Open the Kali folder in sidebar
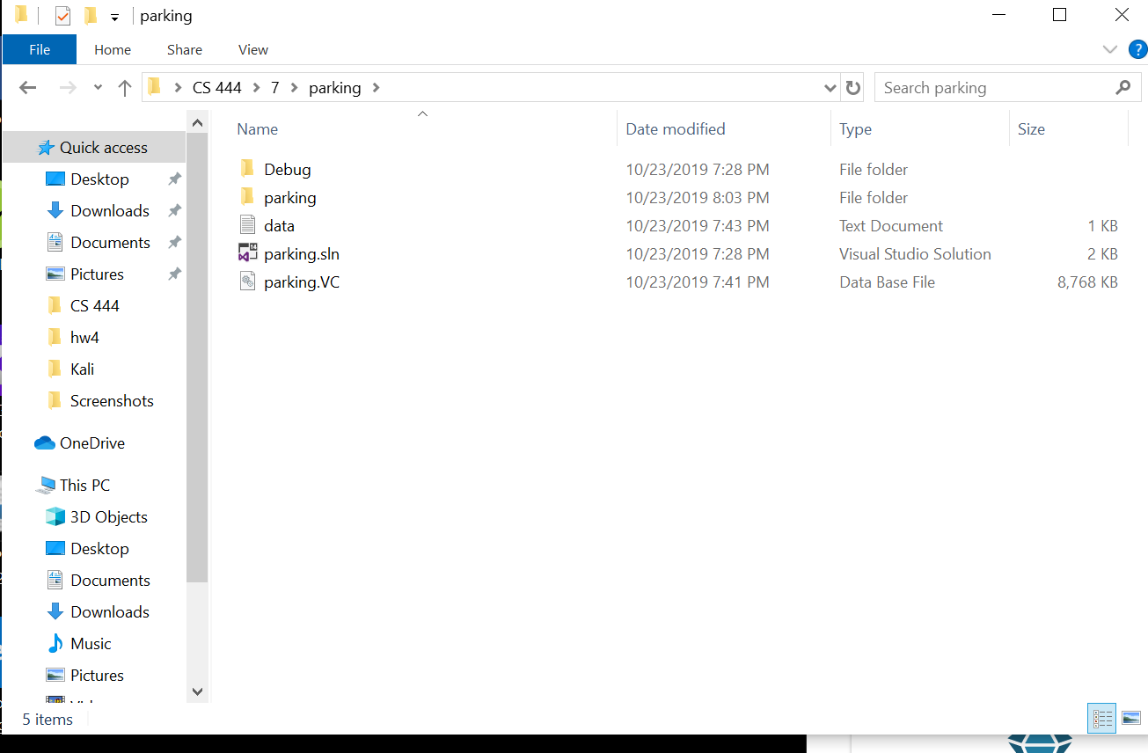The width and height of the screenshot is (1148, 753). point(69,369)
